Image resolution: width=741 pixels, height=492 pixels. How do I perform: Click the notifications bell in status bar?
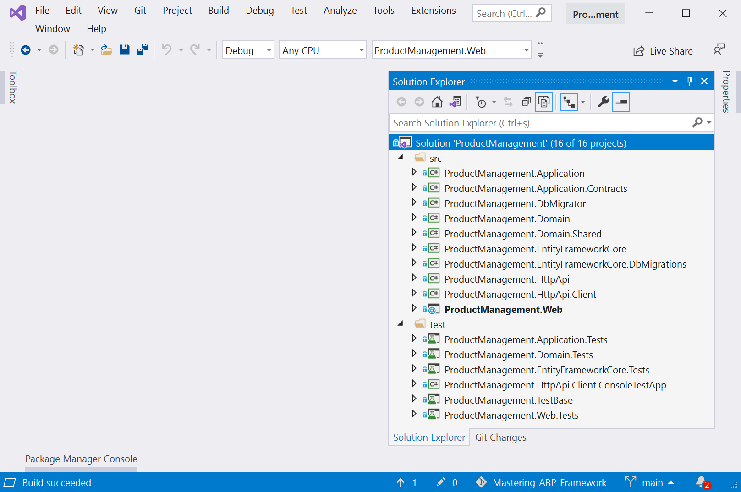(x=703, y=482)
